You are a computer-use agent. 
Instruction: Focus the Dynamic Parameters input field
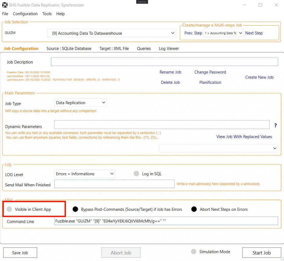point(162,125)
